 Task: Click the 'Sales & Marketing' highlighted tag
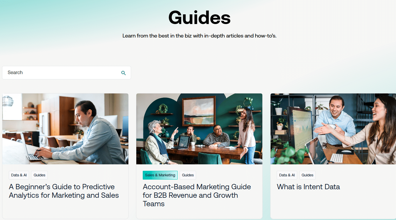tap(160, 175)
